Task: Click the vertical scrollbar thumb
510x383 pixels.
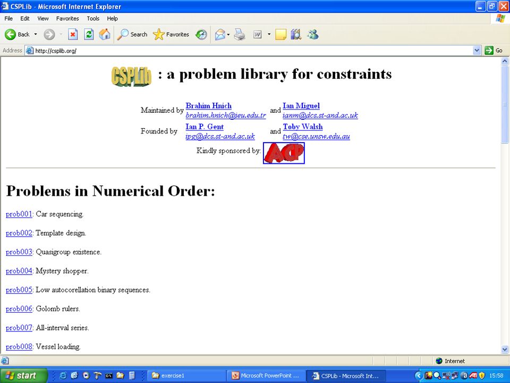Action: coord(505,104)
